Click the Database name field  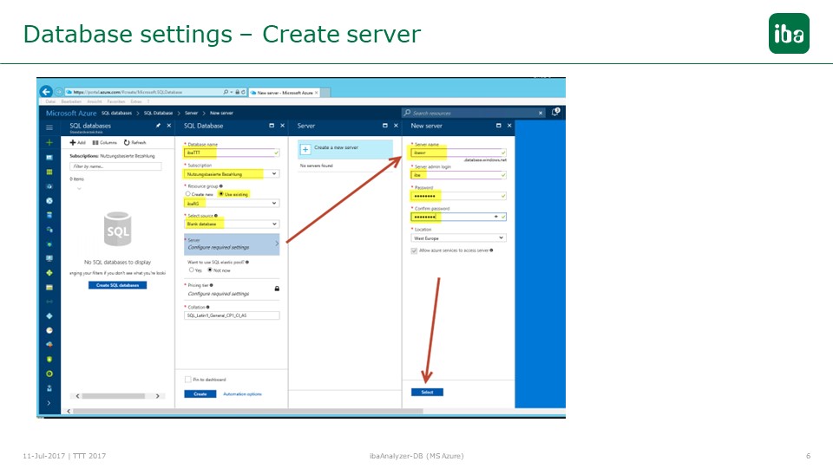pyautogui.click(x=233, y=153)
